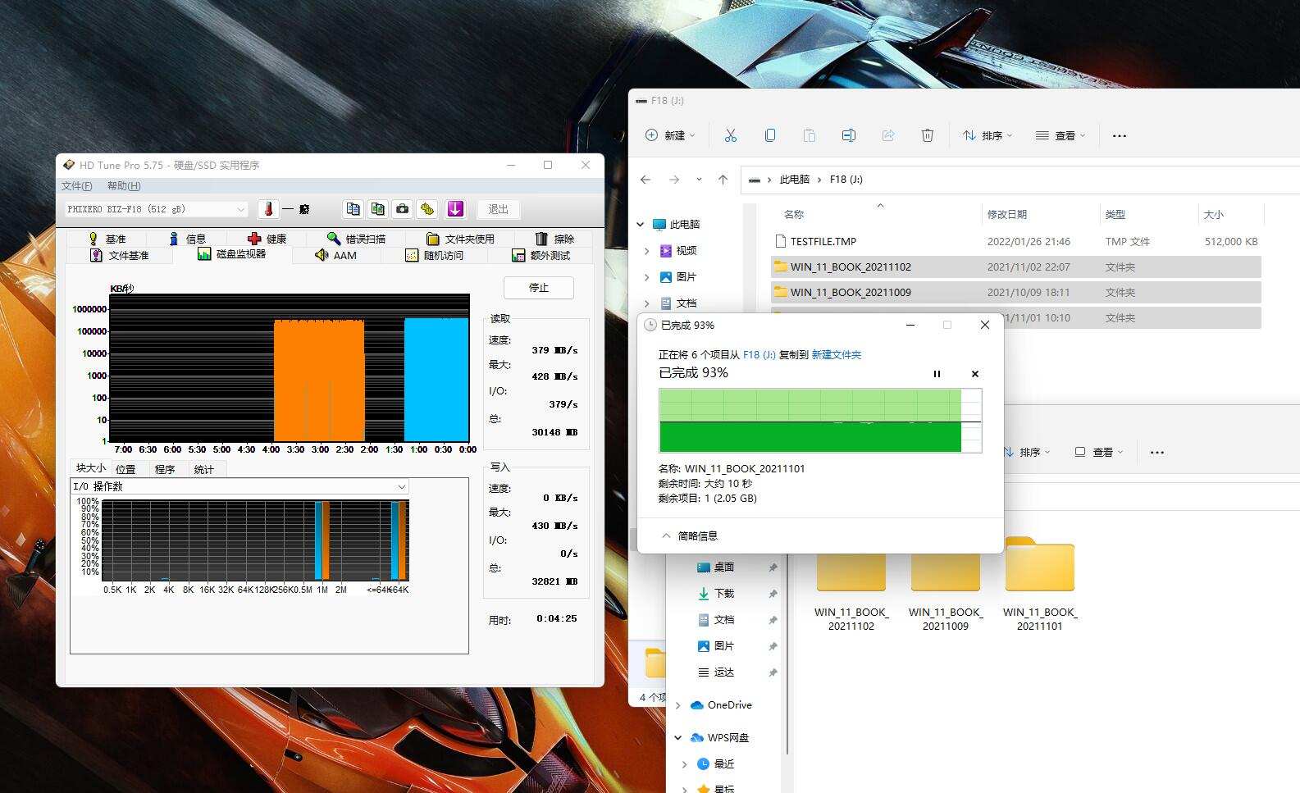The image size is (1300, 793).
Task: Open the PHIXERO drive selection dropdown
Action: (157, 209)
